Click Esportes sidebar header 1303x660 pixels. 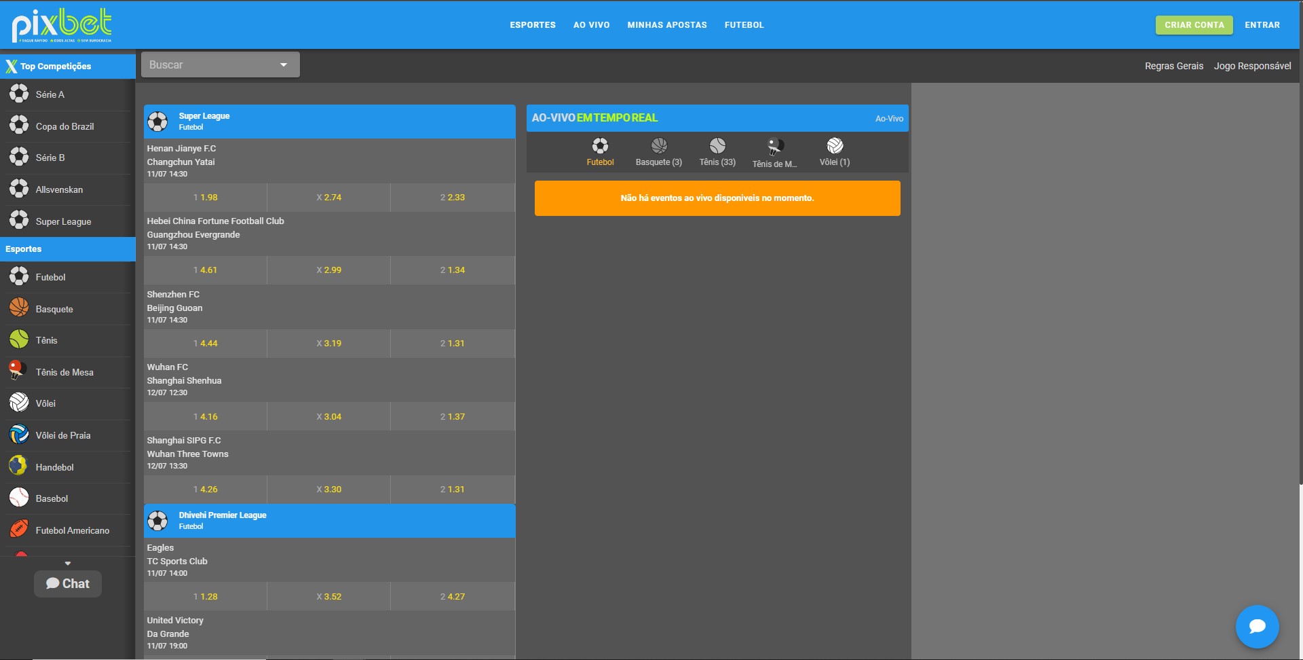tap(68, 249)
